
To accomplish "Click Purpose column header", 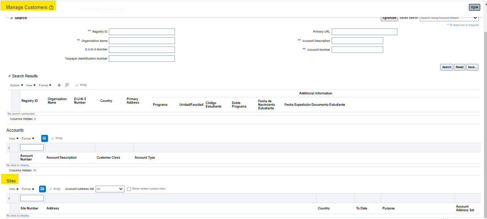I will point(389,208).
